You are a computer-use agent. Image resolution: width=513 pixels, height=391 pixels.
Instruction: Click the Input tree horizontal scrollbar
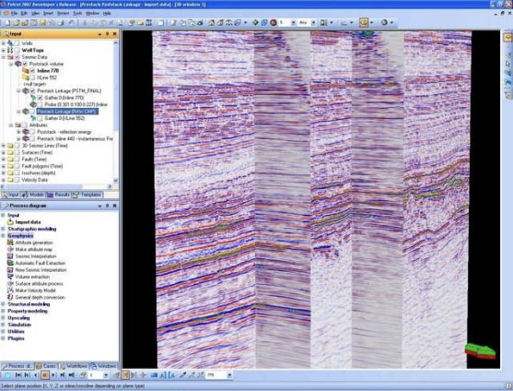[57, 186]
